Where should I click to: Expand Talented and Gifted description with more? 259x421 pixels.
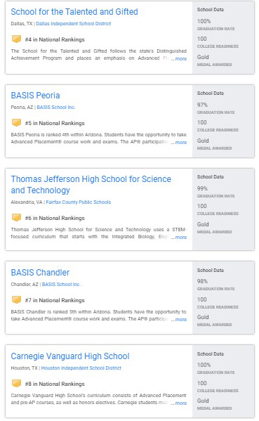pos(180,59)
